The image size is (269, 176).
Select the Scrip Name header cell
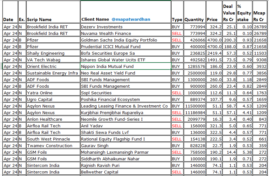coord(53,12)
